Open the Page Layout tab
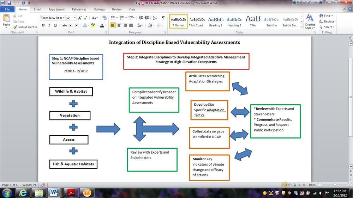The height and width of the screenshot is (198, 353). [x=56, y=10]
